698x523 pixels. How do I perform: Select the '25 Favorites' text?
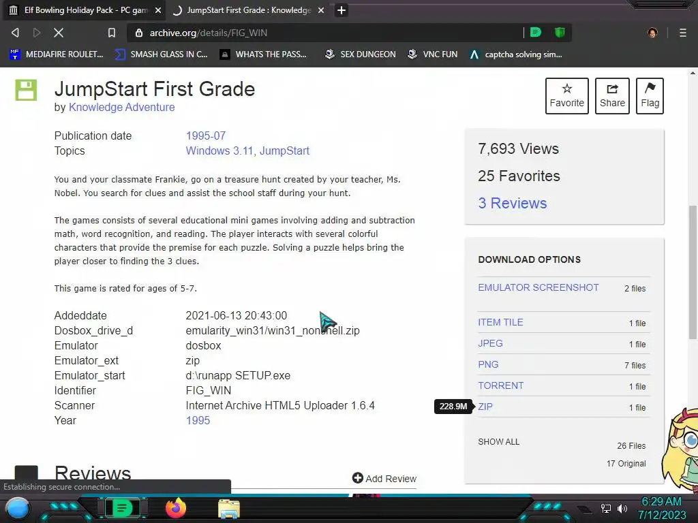519,176
